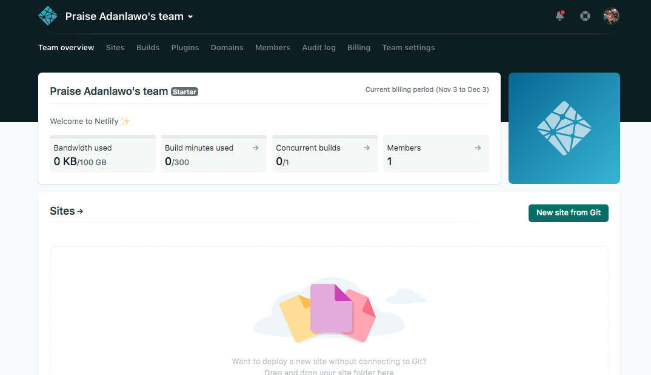The width and height of the screenshot is (651, 375).
Task: Open the Bandwidth used card
Action: click(102, 153)
